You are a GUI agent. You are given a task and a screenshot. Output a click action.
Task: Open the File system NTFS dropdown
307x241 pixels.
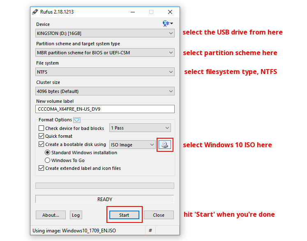(105, 72)
